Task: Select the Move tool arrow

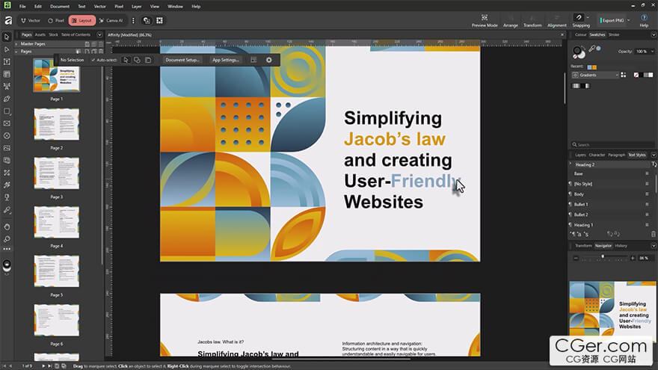Action: coord(7,37)
